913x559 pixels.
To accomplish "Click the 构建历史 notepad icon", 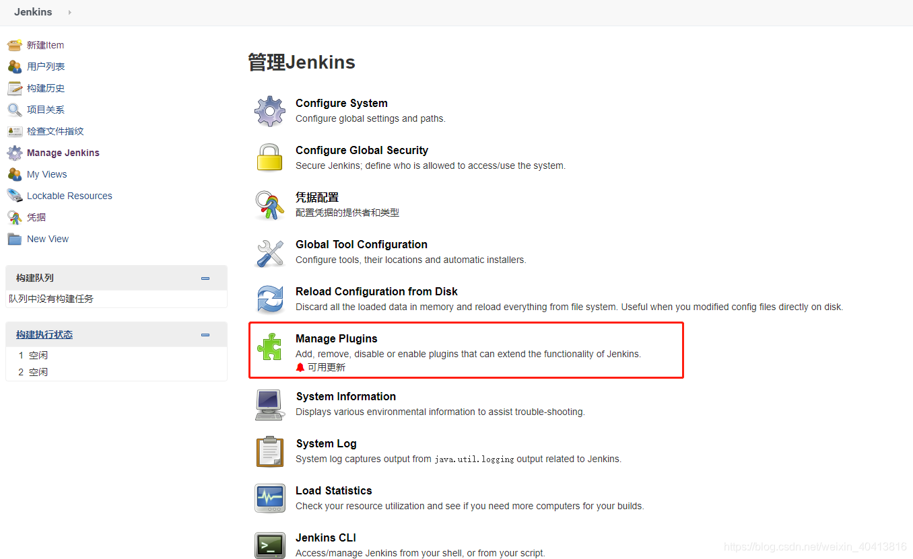I will (15, 88).
